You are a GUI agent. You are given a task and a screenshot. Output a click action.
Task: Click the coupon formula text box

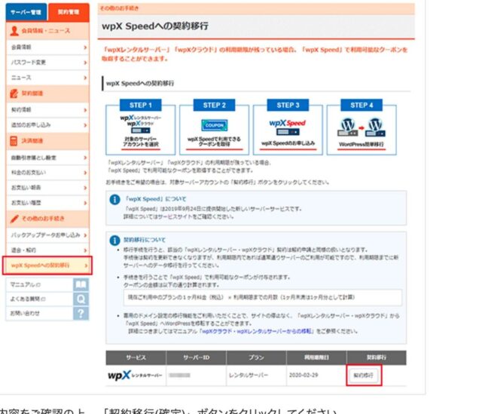[263, 297]
